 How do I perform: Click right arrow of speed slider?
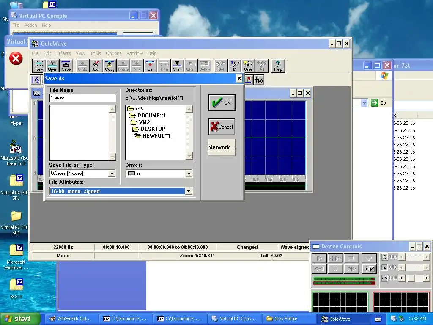click(x=427, y=278)
